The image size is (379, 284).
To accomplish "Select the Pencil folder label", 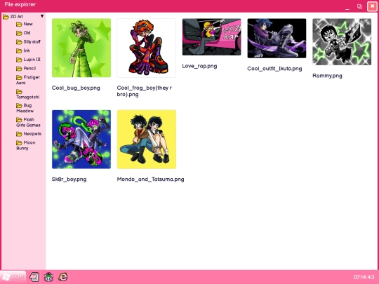I will point(29,68).
